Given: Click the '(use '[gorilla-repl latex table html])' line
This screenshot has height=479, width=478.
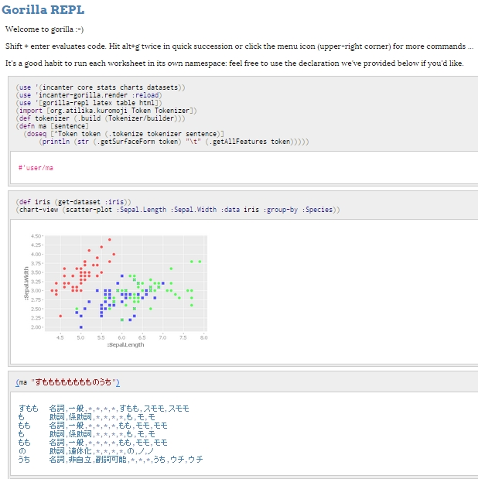Looking at the screenshot, I should tap(89, 103).
